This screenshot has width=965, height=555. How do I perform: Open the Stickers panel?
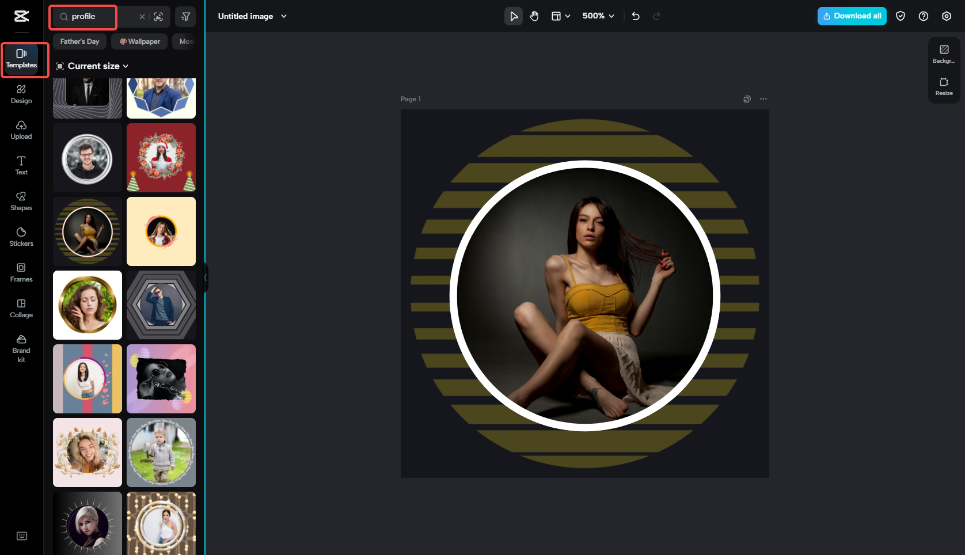tap(21, 237)
